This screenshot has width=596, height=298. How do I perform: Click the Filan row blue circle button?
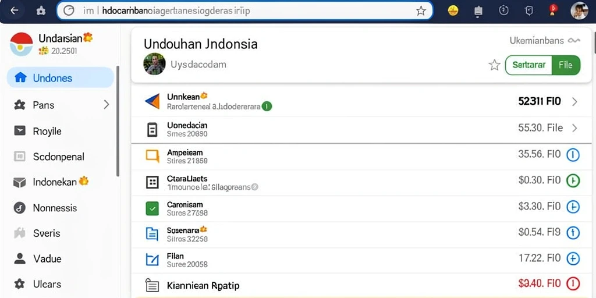pos(573,259)
